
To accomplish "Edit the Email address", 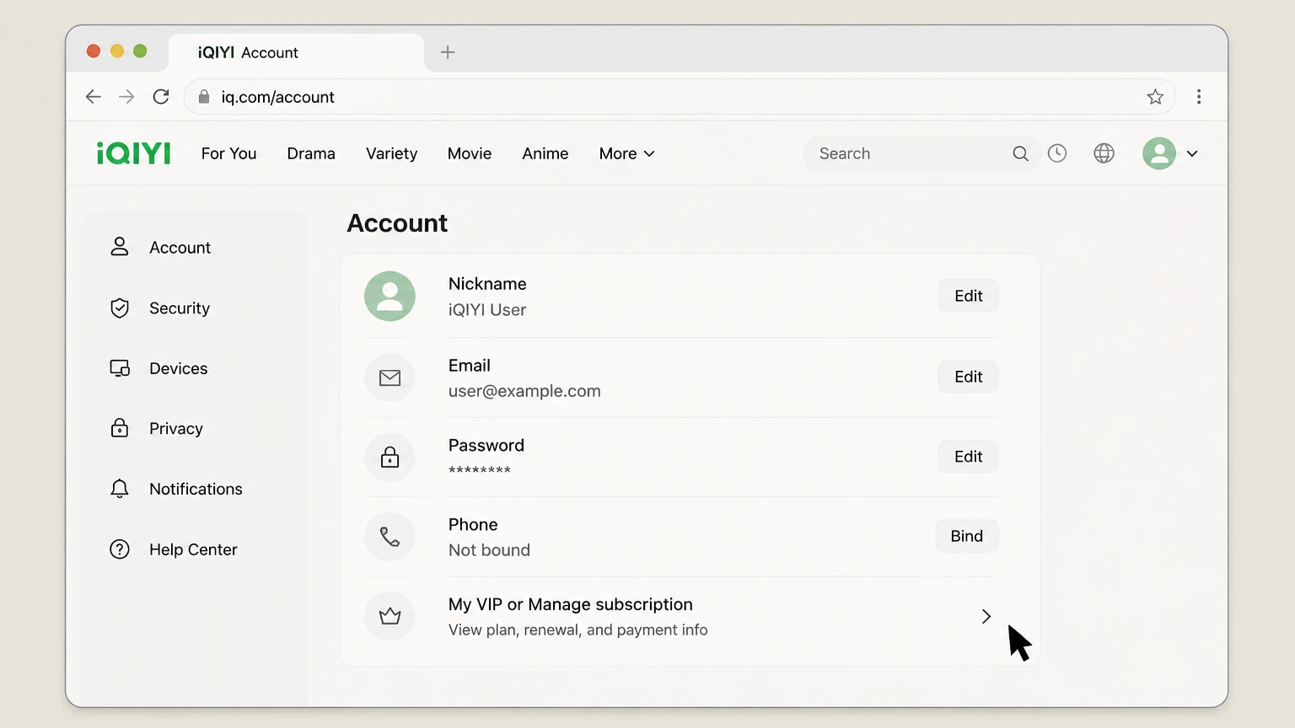I will pyautogui.click(x=968, y=377).
